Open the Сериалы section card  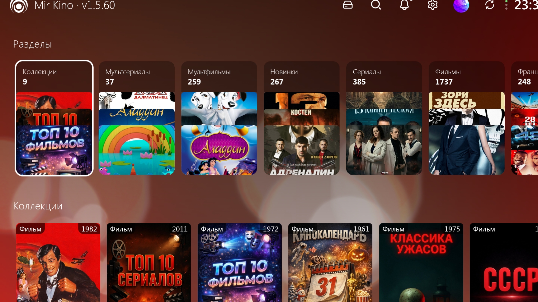[x=384, y=118]
